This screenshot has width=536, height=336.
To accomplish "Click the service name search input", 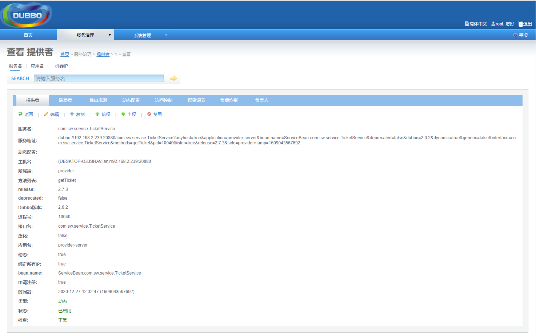I will point(99,79).
